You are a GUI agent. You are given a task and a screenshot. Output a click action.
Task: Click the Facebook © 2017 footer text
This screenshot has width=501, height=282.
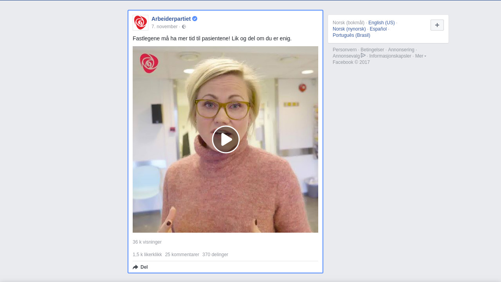[351, 62]
